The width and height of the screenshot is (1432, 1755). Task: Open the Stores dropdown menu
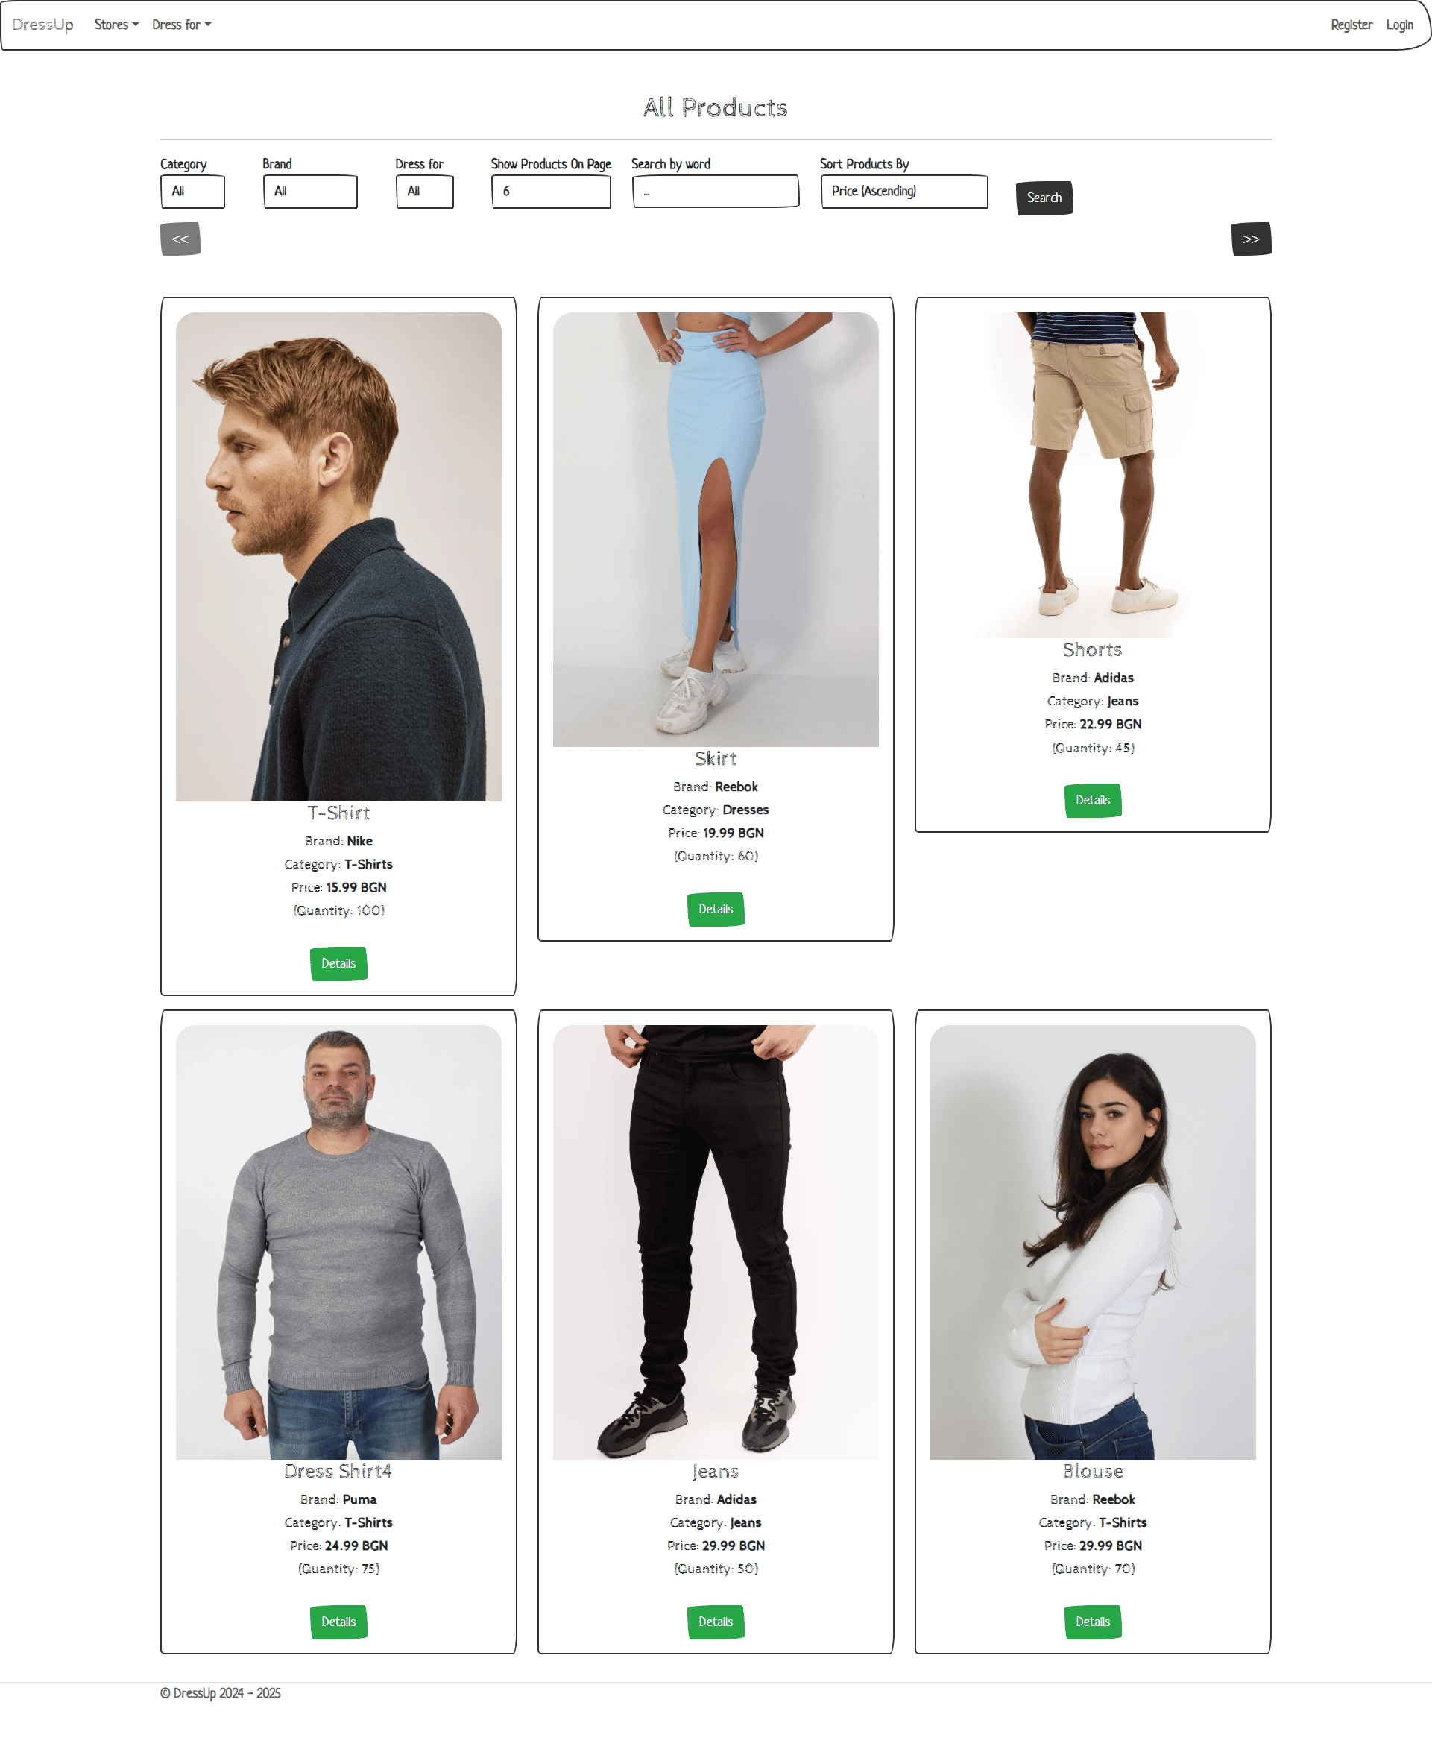116,25
